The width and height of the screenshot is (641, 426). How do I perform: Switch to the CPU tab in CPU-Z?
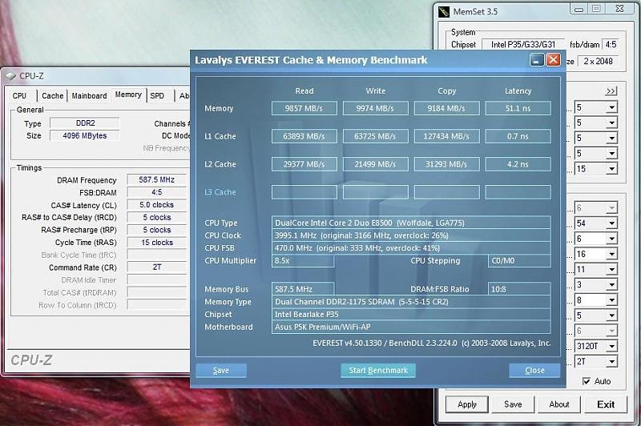pos(19,95)
